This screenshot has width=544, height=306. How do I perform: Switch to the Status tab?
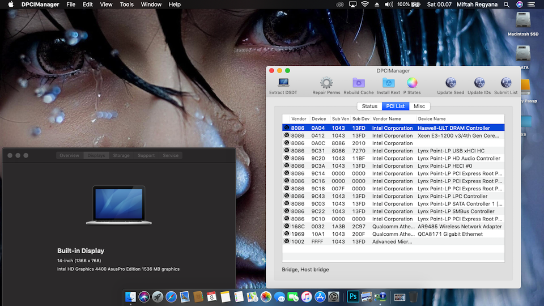[369, 107]
